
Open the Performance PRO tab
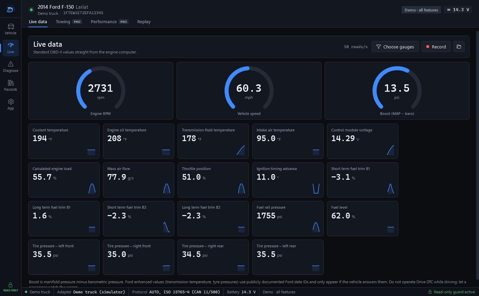pyautogui.click(x=109, y=22)
